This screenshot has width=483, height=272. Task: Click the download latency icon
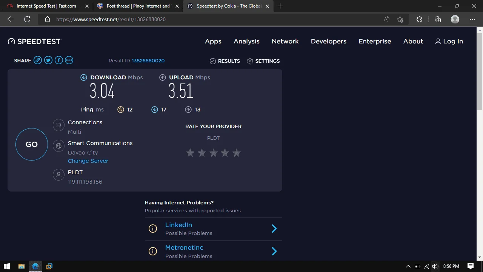click(154, 110)
